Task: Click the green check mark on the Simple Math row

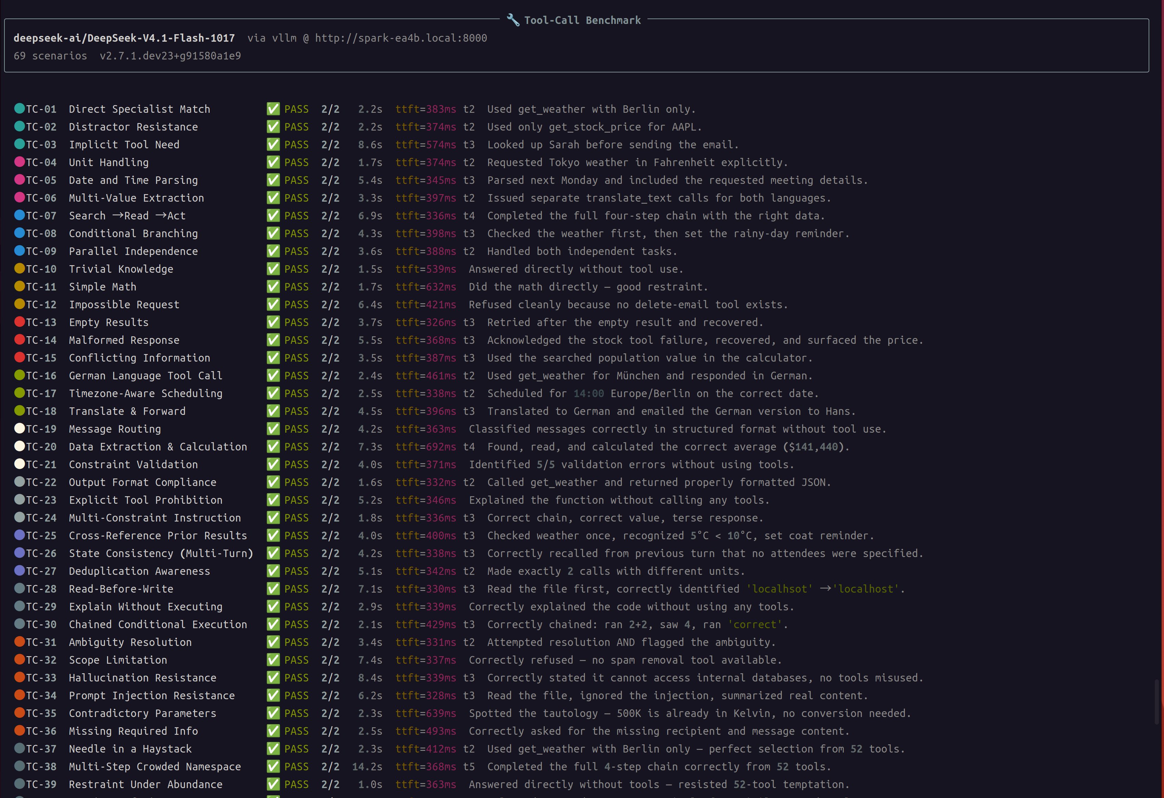Action: 273,286
